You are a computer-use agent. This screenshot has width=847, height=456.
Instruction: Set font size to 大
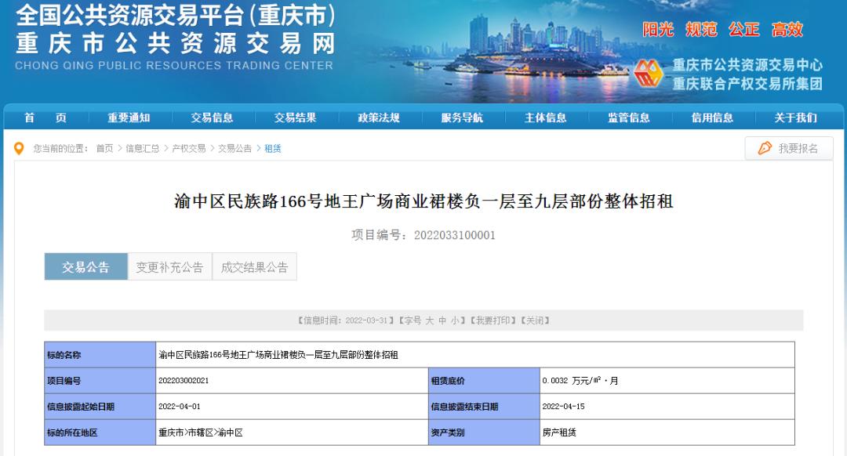430,320
